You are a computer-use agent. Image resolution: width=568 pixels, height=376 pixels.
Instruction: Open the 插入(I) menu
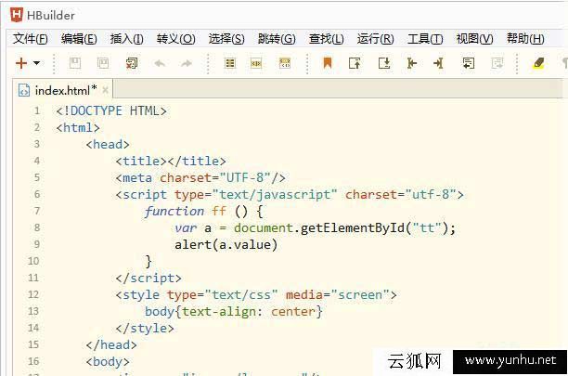(127, 38)
